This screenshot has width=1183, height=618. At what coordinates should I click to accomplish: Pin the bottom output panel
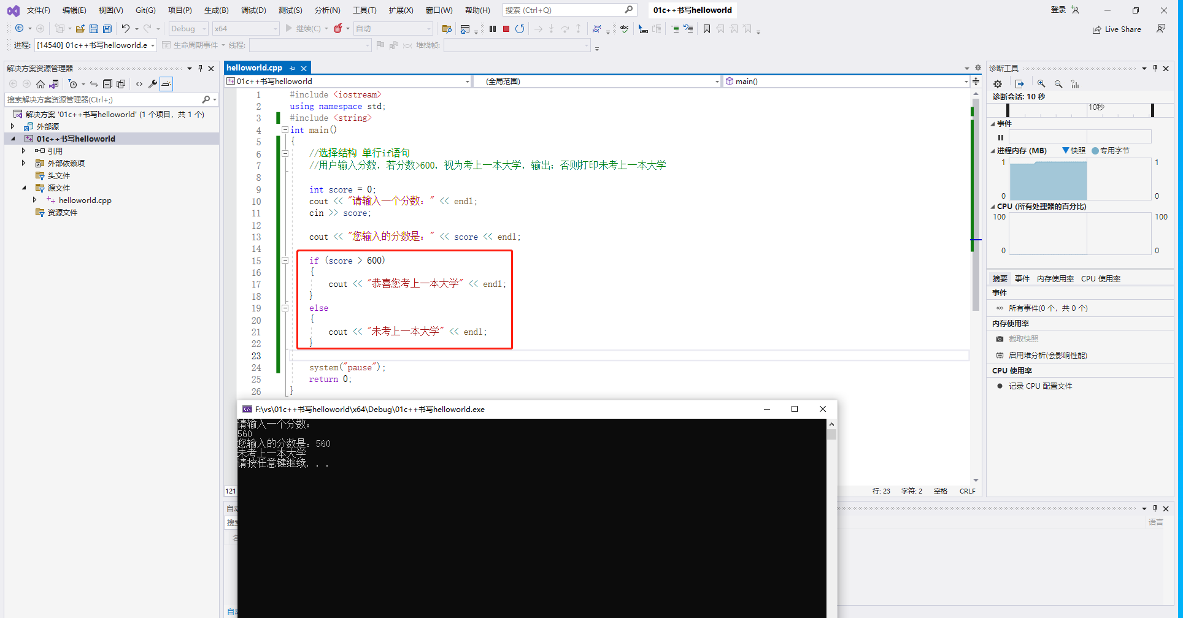click(x=1155, y=508)
